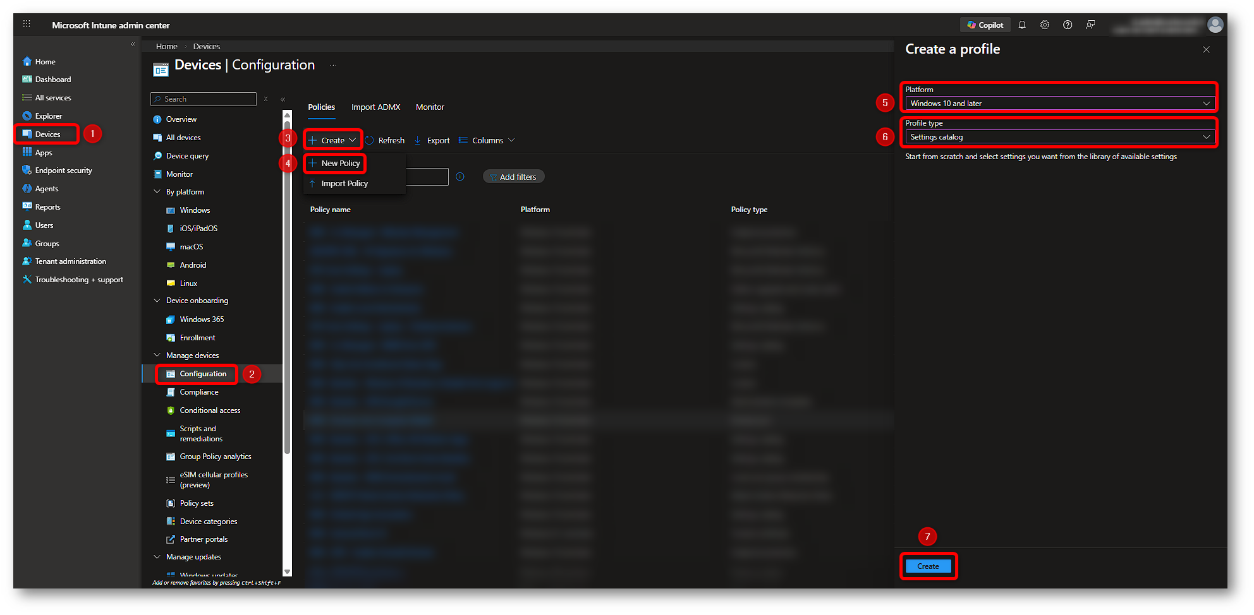This screenshot has height=615, width=1254.
Task: Open the Platform dropdown
Action: click(x=1059, y=104)
